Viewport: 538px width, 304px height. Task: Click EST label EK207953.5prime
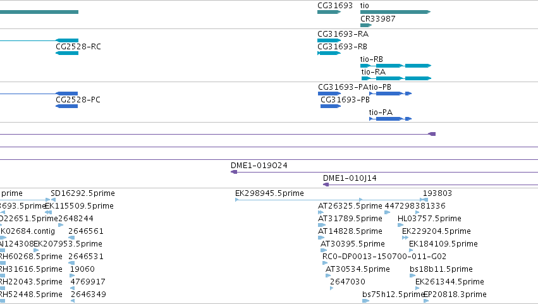tap(68, 244)
